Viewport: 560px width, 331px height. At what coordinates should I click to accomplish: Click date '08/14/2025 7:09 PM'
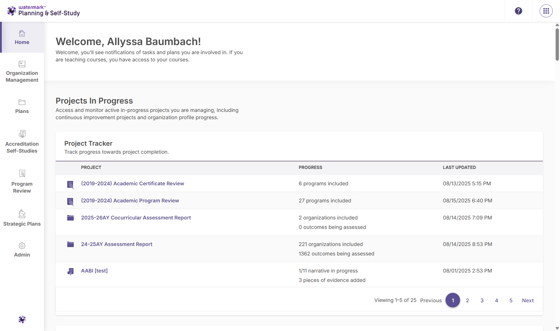(x=467, y=218)
